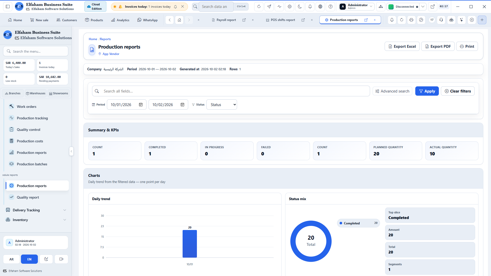The width and height of the screenshot is (491, 276).
Task: Open the paper plane send icon
Action: (x=269, y=7)
